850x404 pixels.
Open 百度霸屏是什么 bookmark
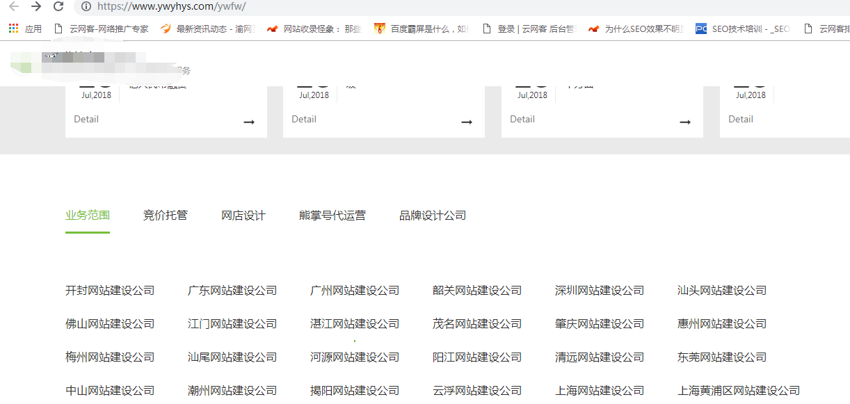coord(422,29)
